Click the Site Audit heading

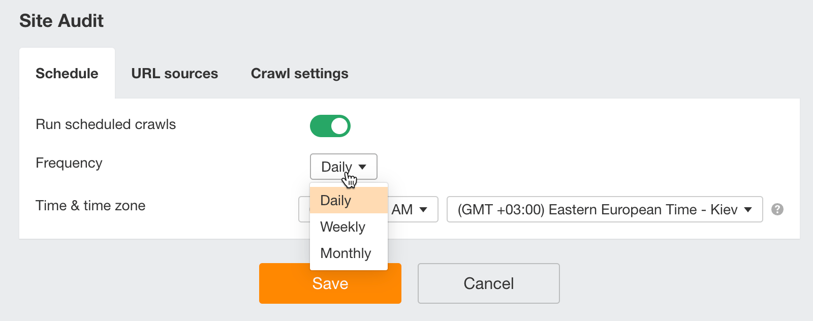tap(61, 20)
